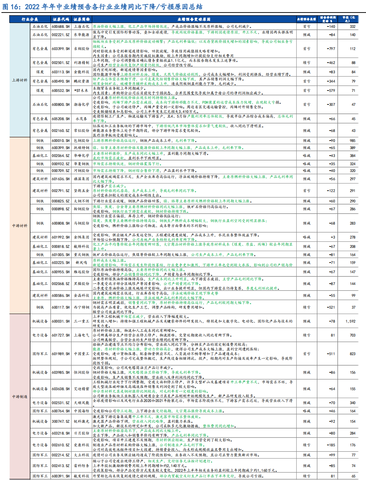Click the company name 金能科技
Image resolution: width=366 pixels, height=480 pixels.
point(81,72)
